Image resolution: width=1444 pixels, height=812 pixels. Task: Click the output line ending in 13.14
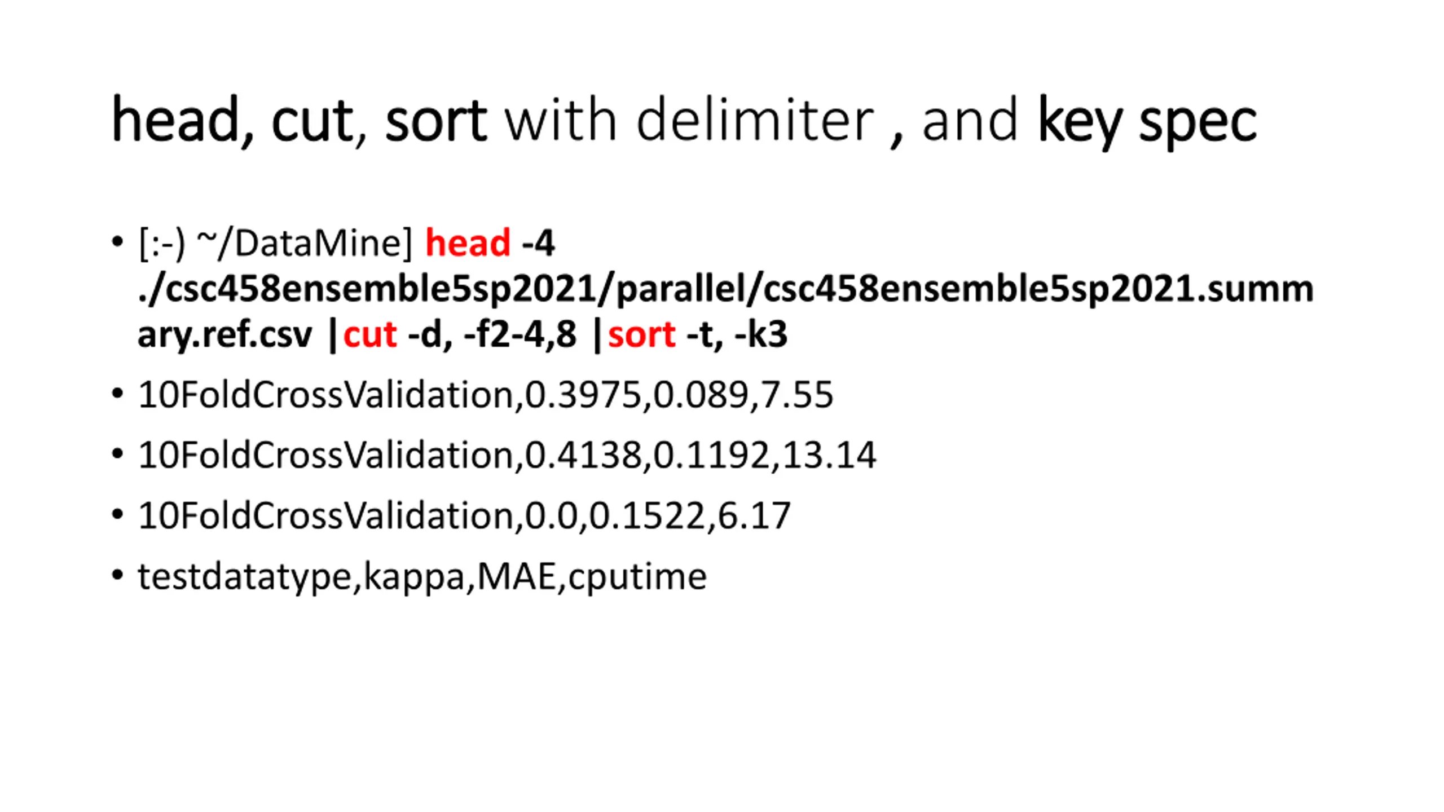(x=507, y=455)
